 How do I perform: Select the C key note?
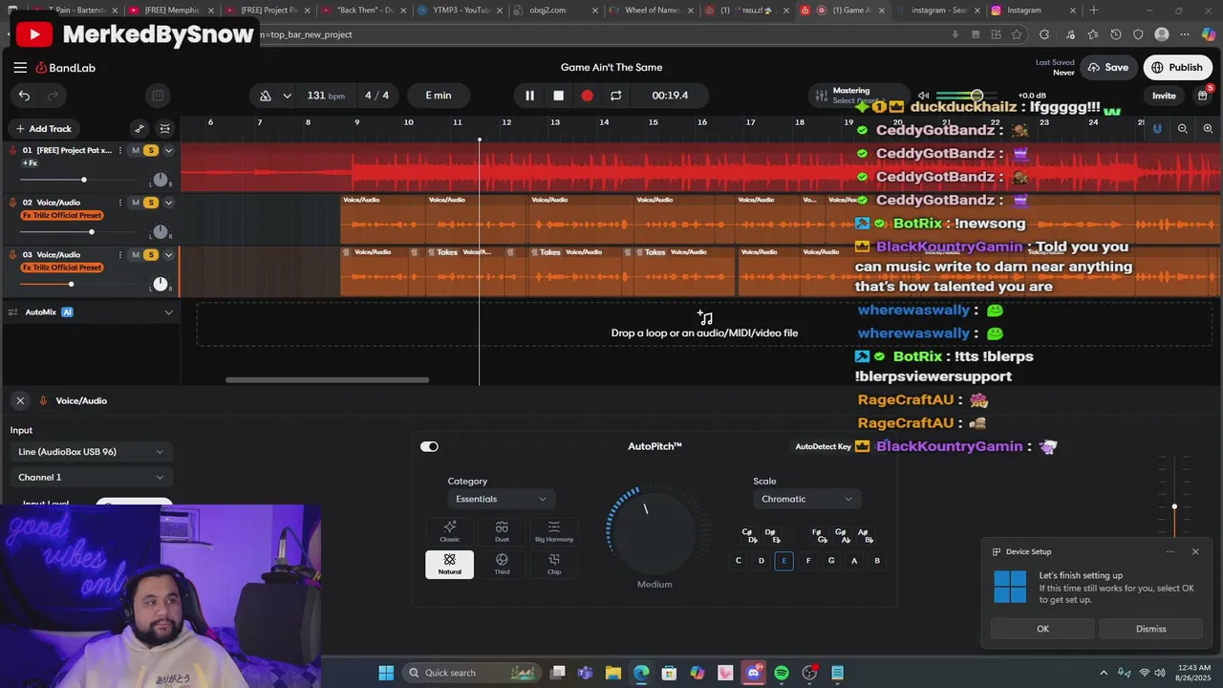pos(738,561)
